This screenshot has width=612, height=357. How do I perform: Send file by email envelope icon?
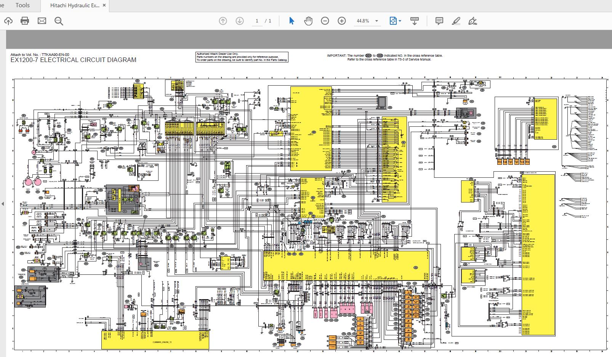[42, 21]
